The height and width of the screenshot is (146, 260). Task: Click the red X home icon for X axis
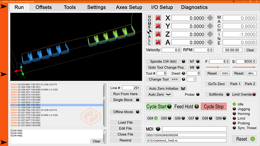coord(158,18)
